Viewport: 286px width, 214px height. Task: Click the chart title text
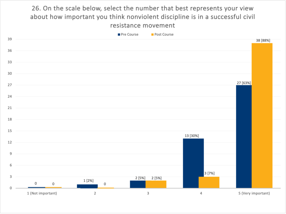pos(142,17)
